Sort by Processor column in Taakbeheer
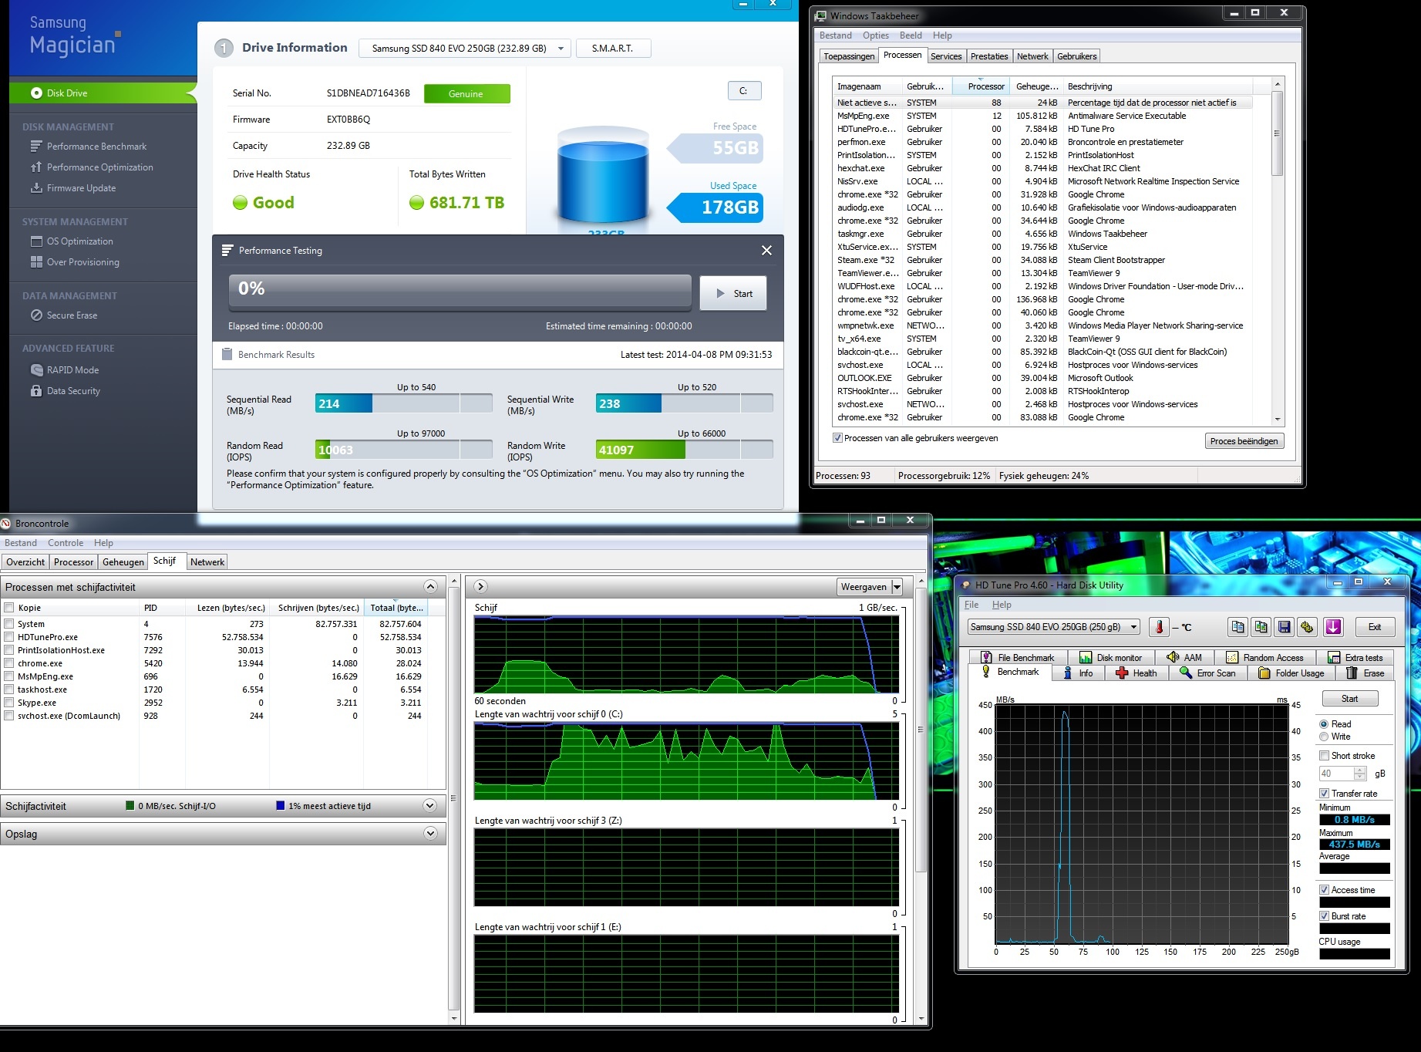The image size is (1421, 1052). pos(979,86)
